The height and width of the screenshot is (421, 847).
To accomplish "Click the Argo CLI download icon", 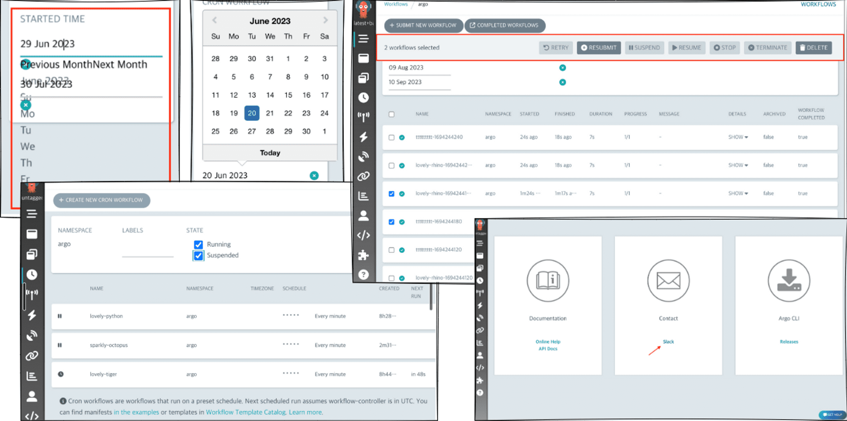I will pos(789,281).
